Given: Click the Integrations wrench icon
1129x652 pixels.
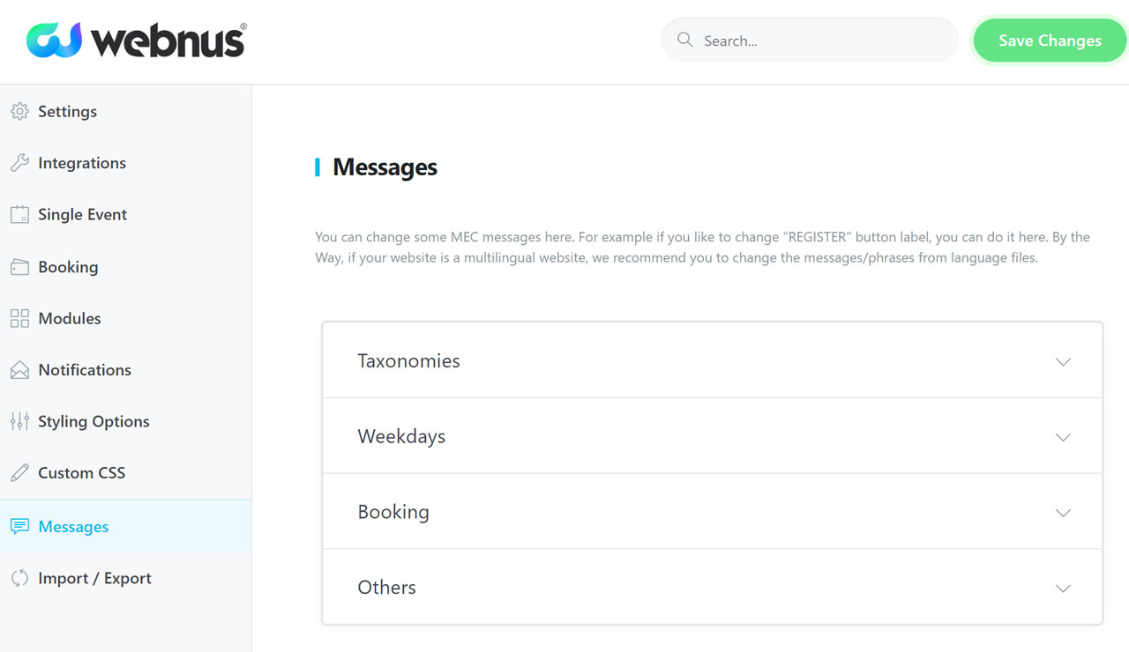Looking at the screenshot, I should click(x=19, y=163).
